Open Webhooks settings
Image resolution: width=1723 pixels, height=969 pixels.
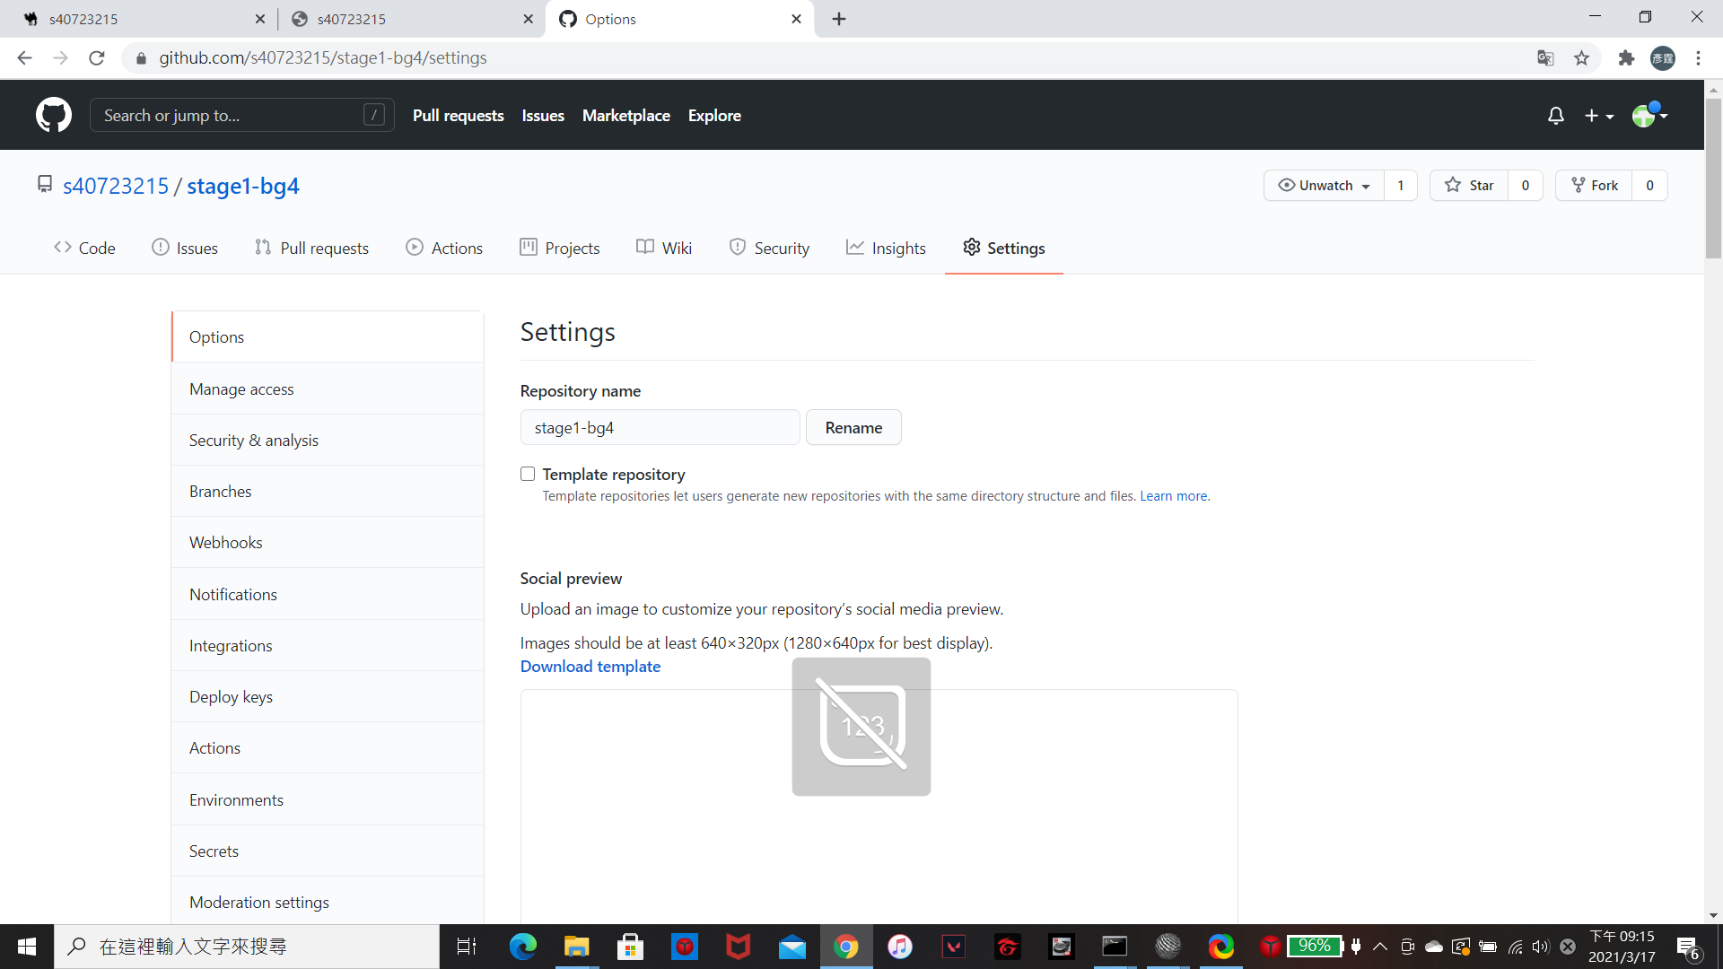click(x=328, y=543)
